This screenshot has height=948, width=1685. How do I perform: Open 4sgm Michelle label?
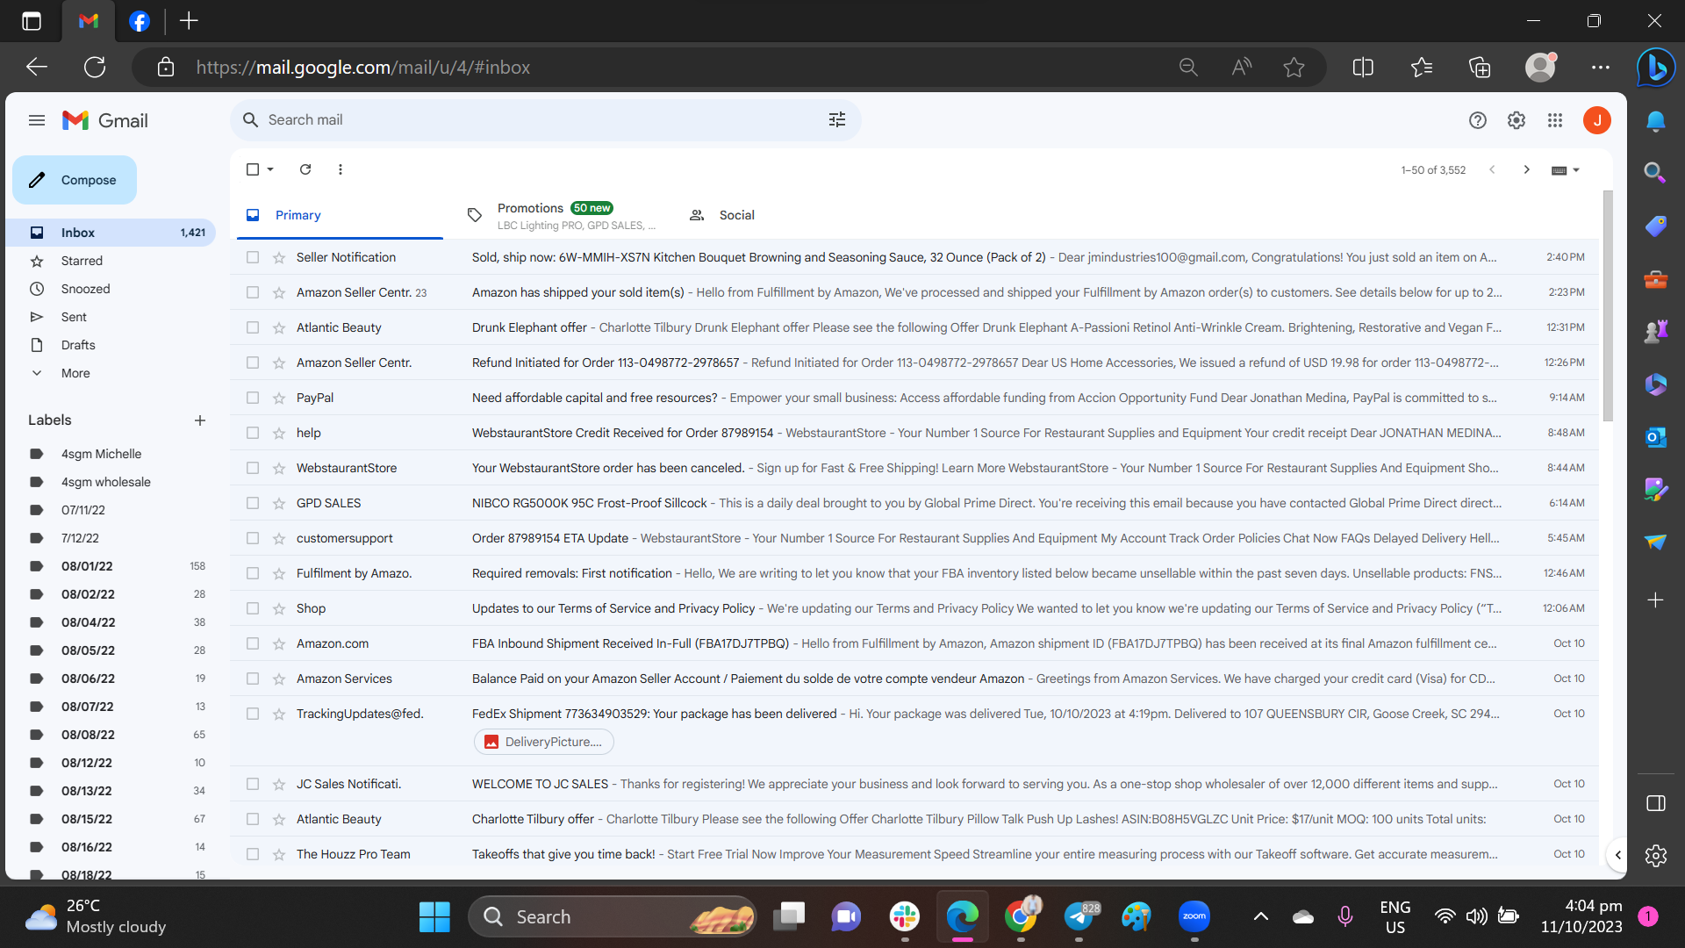(x=101, y=454)
